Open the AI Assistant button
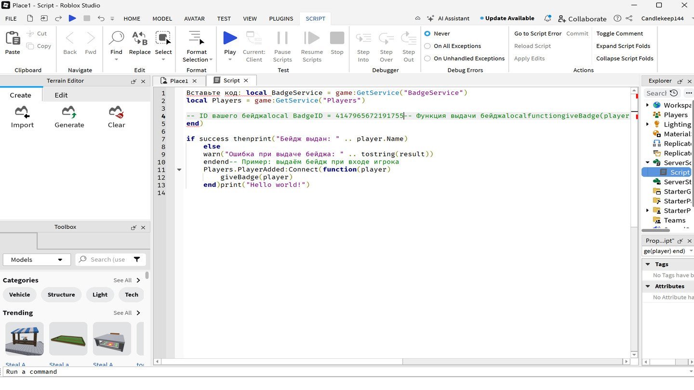 click(x=448, y=18)
